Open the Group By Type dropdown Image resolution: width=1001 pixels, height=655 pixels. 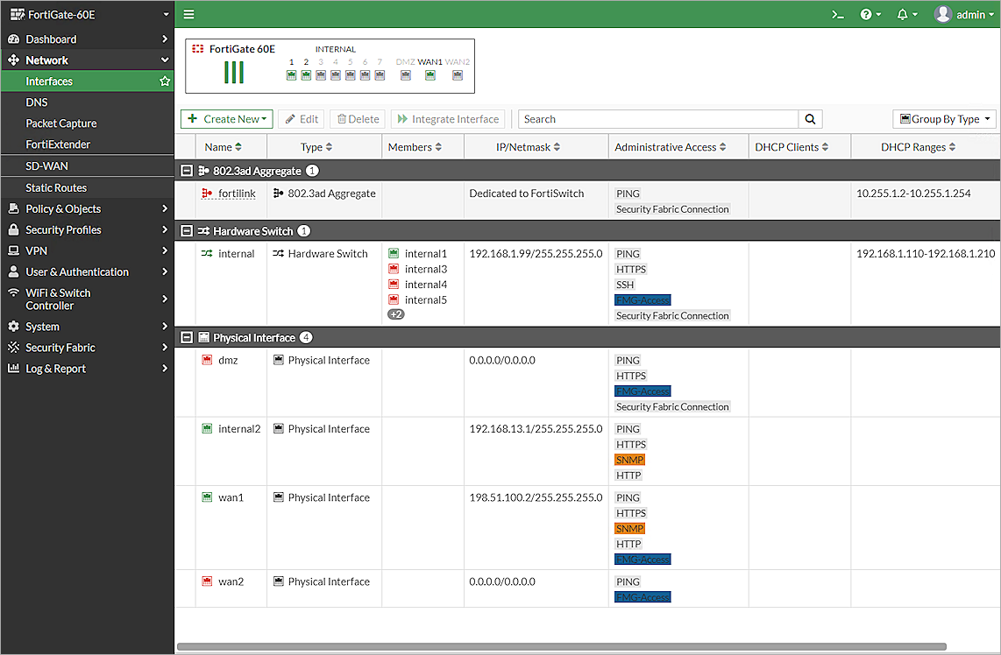coord(944,119)
